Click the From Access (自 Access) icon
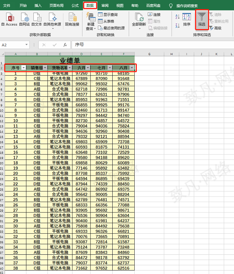The height and width of the screenshot is (274, 234). (9, 19)
